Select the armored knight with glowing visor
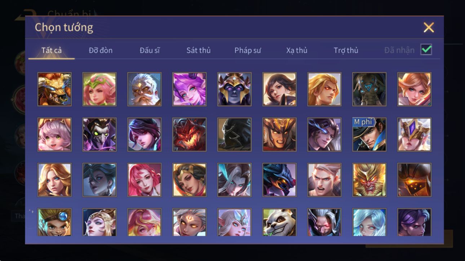The image size is (465, 261). (414, 180)
